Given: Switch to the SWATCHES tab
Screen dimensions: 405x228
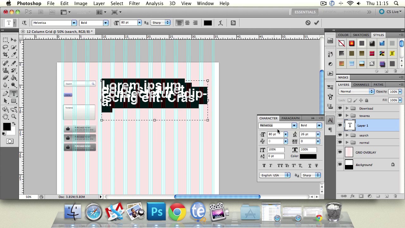Looking at the screenshot, I should 361,35.
